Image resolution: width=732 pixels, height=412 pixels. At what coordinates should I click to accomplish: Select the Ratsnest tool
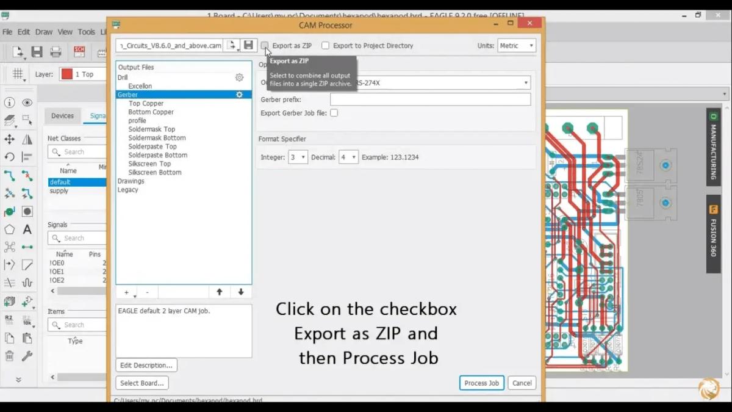[x=9, y=247]
